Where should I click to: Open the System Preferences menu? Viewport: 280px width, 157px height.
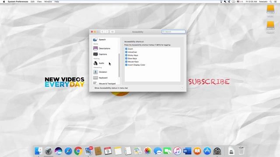(18, 2)
